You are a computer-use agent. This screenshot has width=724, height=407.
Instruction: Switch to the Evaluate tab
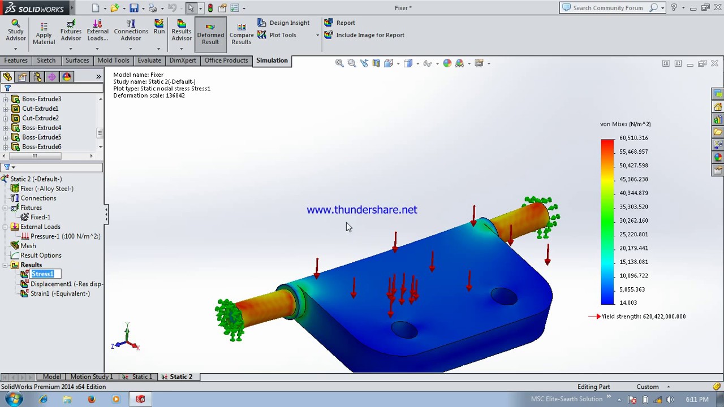(149, 60)
